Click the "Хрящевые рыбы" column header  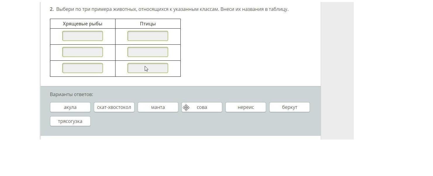point(82,24)
